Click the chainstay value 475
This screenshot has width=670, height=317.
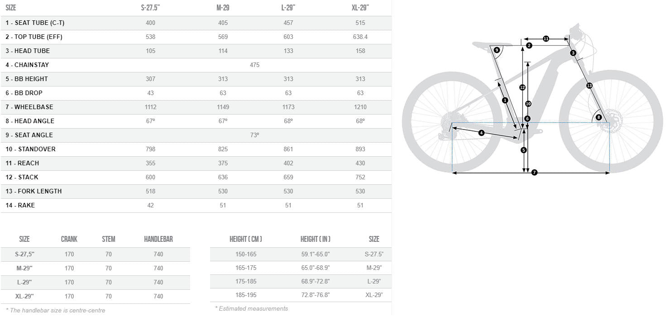tap(254, 65)
